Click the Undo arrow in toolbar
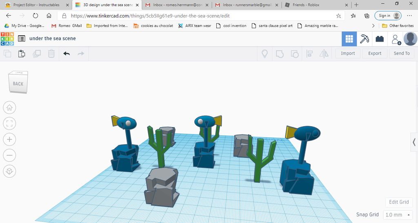This screenshot has width=418, height=223. click(x=67, y=54)
